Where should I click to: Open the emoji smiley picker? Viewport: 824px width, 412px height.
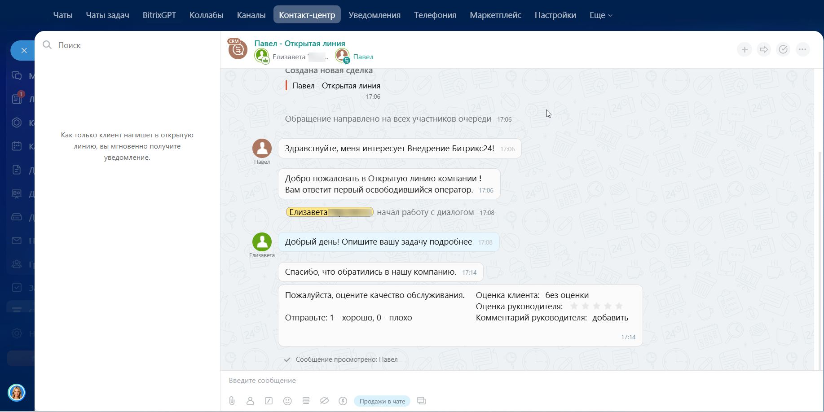pyautogui.click(x=287, y=401)
